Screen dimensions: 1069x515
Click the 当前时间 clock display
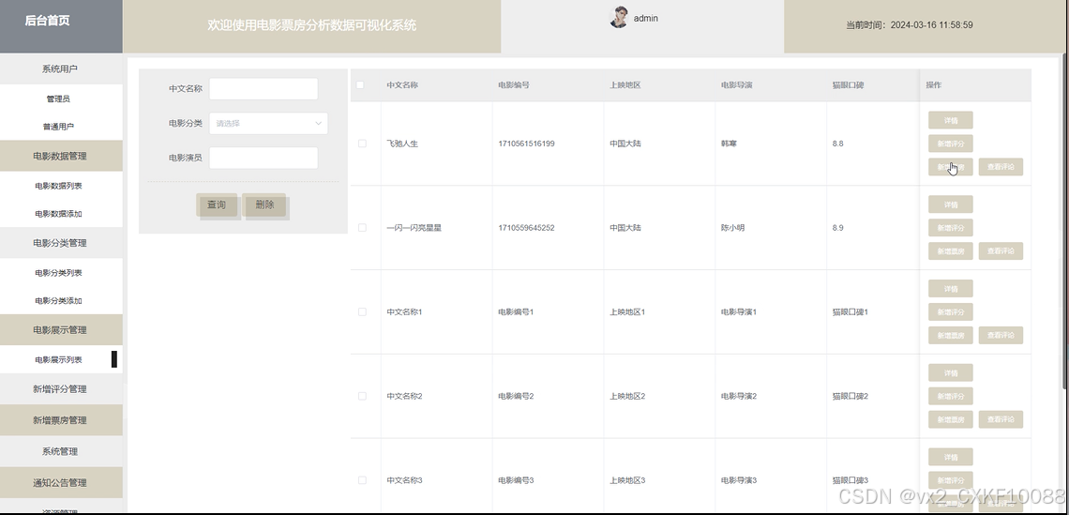(910, 25)
